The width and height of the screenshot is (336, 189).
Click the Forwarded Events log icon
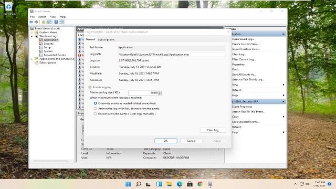41,55
